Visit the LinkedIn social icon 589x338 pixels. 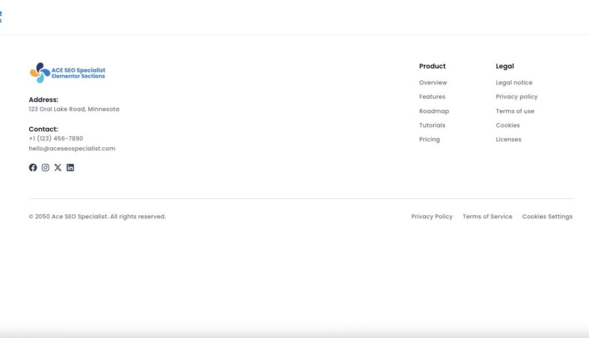70,168
